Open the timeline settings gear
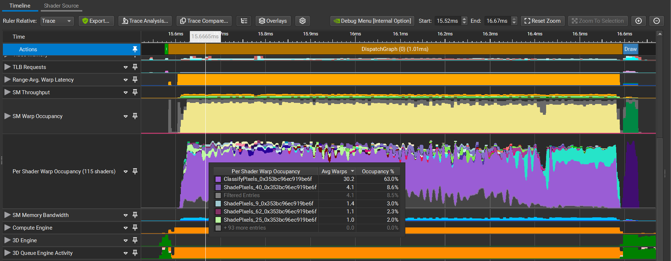Image resolution: width=671 pixels, height=261 pixels. 302,21
